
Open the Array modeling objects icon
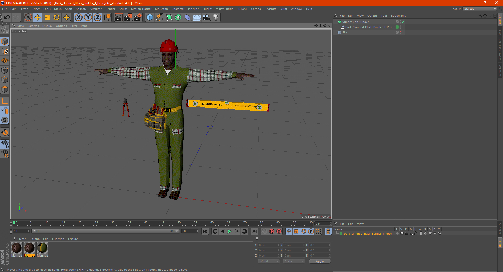point(178,18)
